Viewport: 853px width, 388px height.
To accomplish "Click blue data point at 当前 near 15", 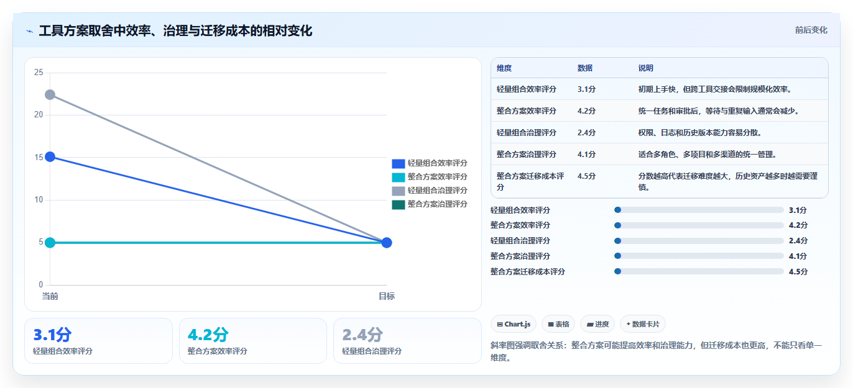I will click(50, 156).
